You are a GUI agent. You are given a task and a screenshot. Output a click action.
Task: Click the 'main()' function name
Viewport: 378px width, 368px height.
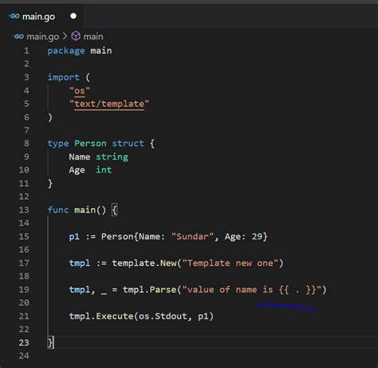coord(90,210)
